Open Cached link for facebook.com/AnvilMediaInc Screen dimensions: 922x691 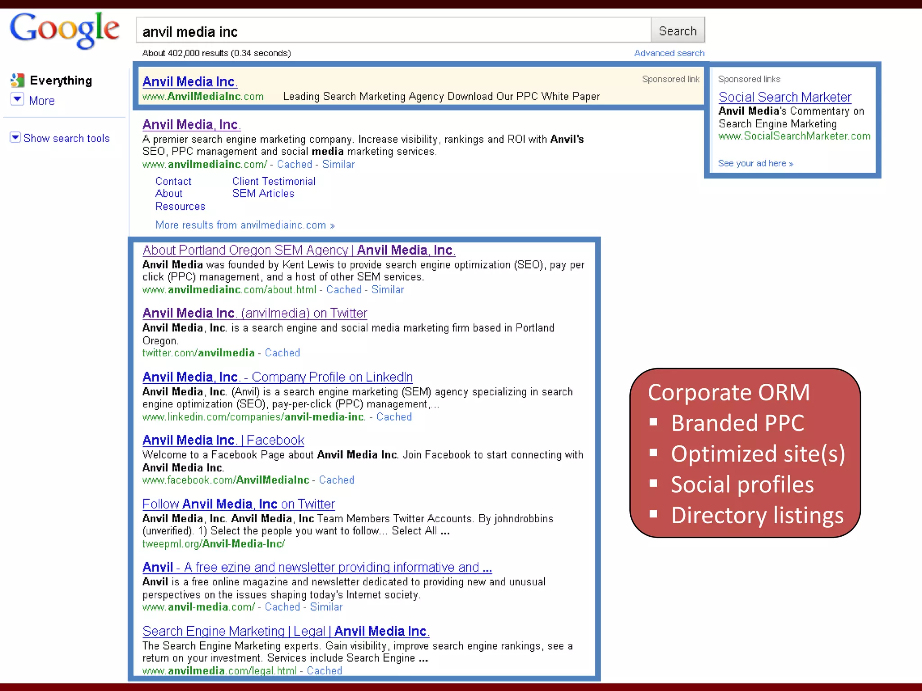point(337,480)
